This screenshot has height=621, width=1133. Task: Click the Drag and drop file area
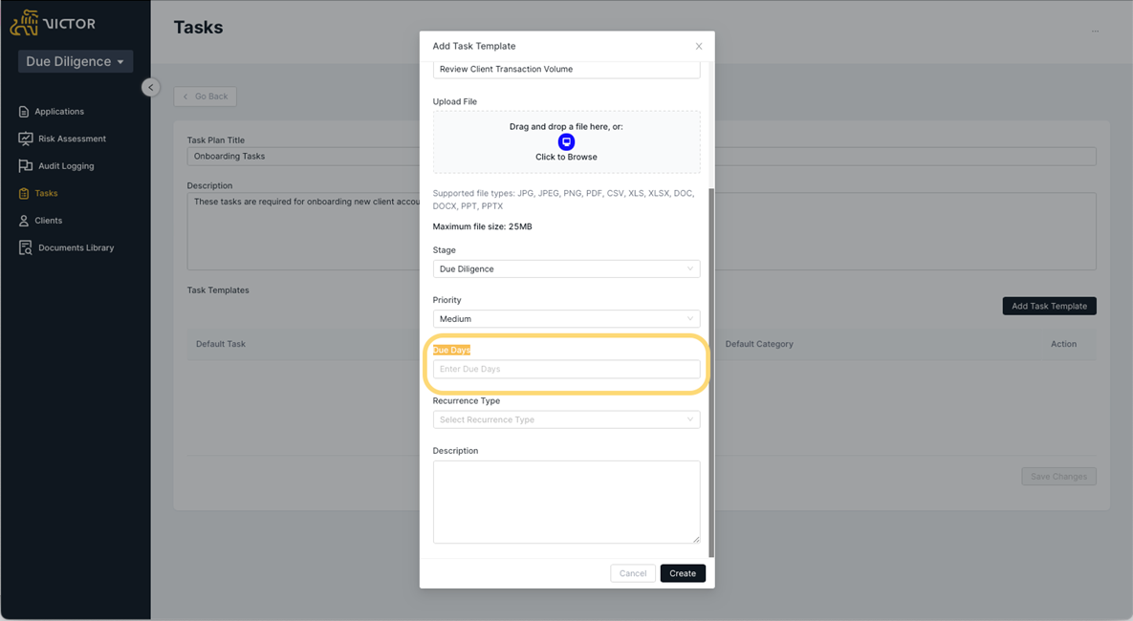(x=566, y=141)
